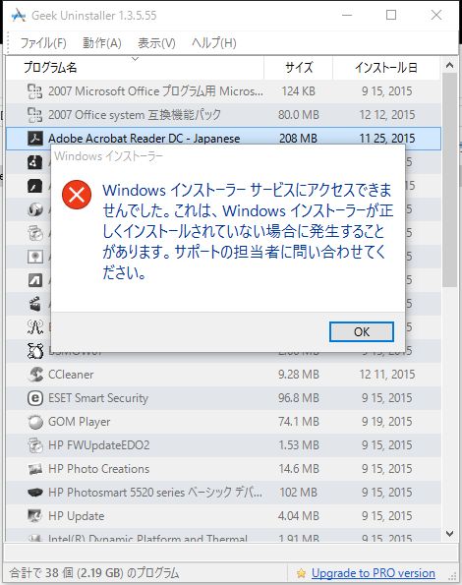
Task: Click the Intel(R) Dynamic Platform row icon
Action: point(35,538)
